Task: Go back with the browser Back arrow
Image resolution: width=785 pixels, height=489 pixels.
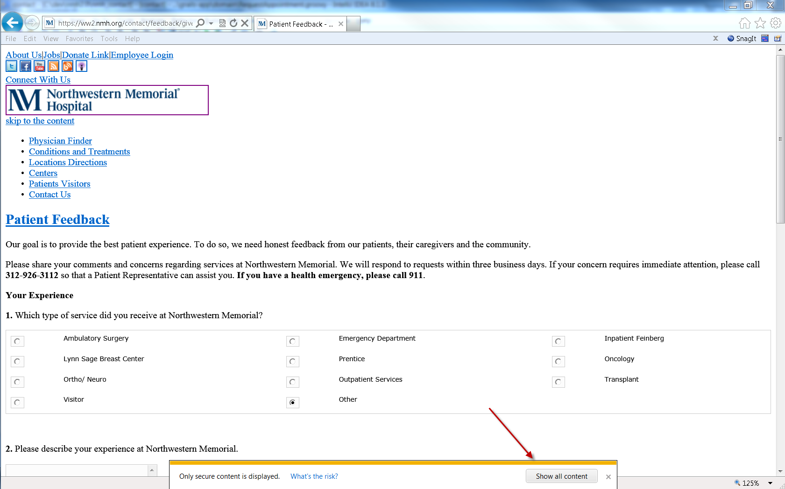Action: click(x=13, y=22)
